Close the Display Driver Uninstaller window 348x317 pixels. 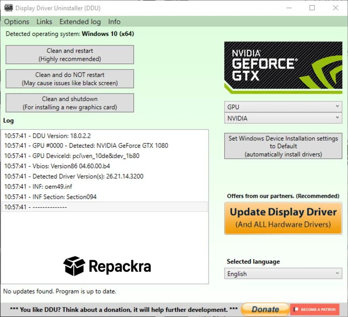tap(336, 8)
